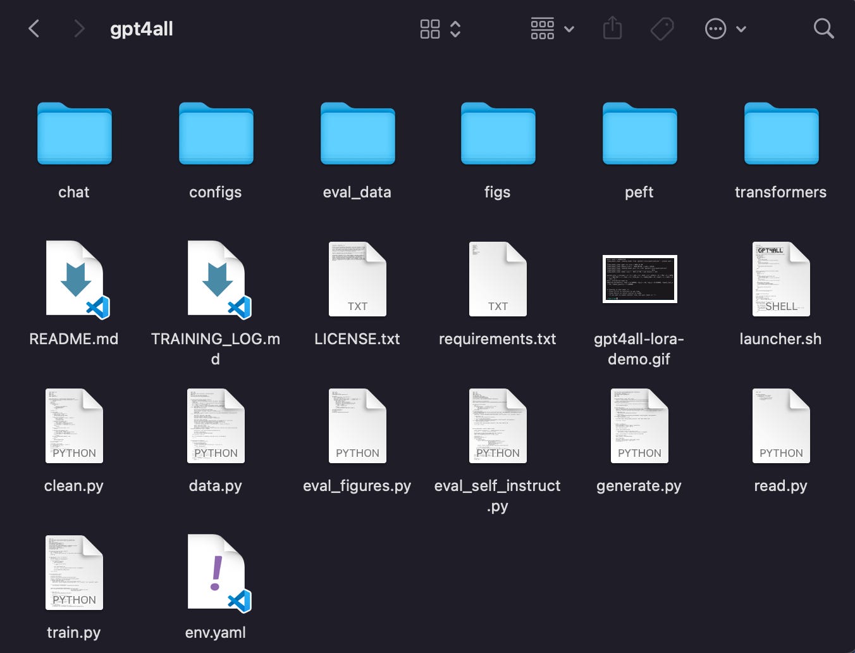Select the env.yaml file icon

point(219,573)
